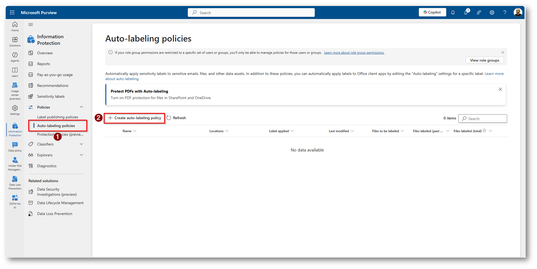This screenshot has height=269, width=537.
Task: Open Learn more about auto-labeling link
Action: pos(494,74)
